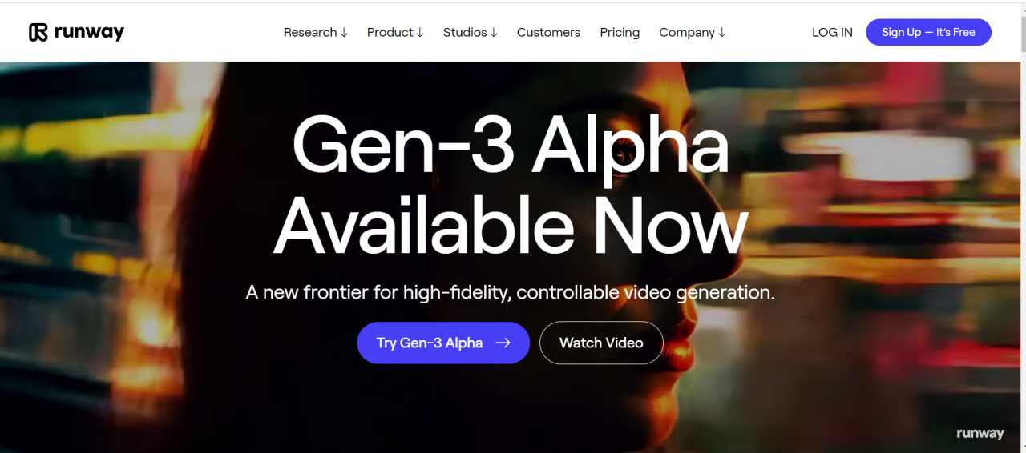Open the Studios dropdown
Image resolution: width=1026 pixels, height=453 pixels.
(x=471, y=32)
